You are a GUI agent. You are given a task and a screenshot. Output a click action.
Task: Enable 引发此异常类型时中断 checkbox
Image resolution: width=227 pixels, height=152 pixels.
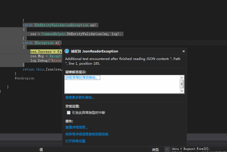pos(68,112)
